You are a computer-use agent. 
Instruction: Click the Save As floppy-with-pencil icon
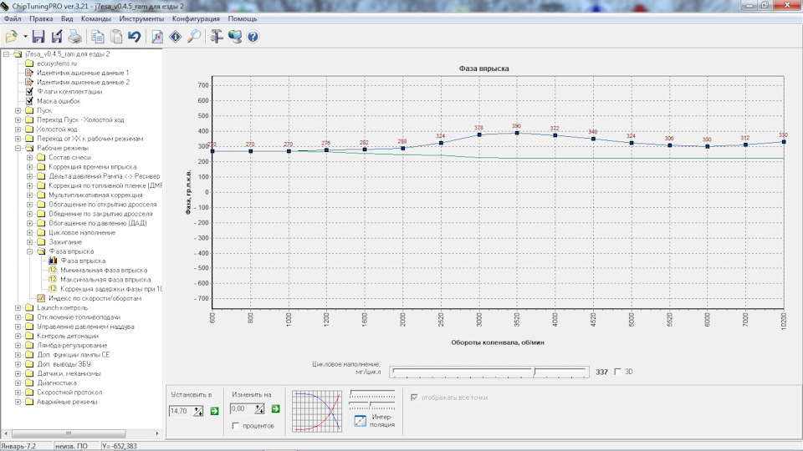(x=57, y=36)
